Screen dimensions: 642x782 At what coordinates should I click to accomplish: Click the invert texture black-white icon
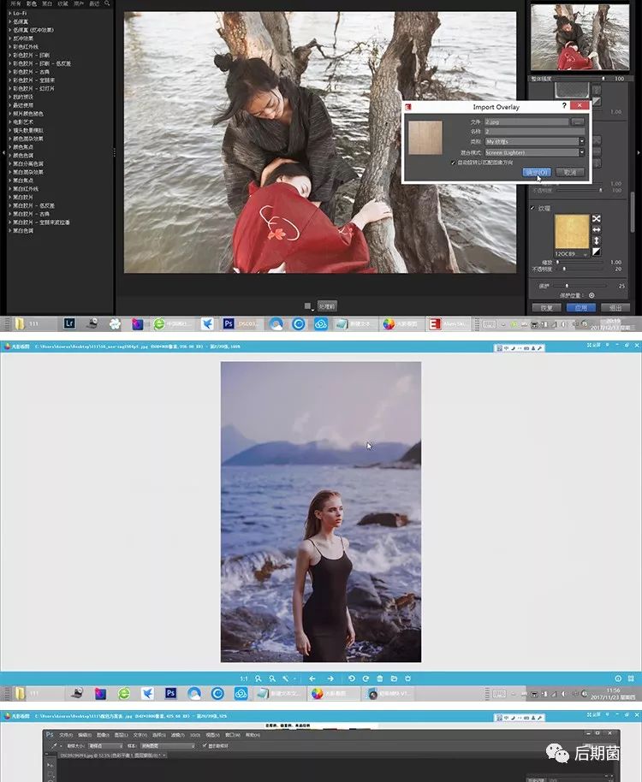597,252
